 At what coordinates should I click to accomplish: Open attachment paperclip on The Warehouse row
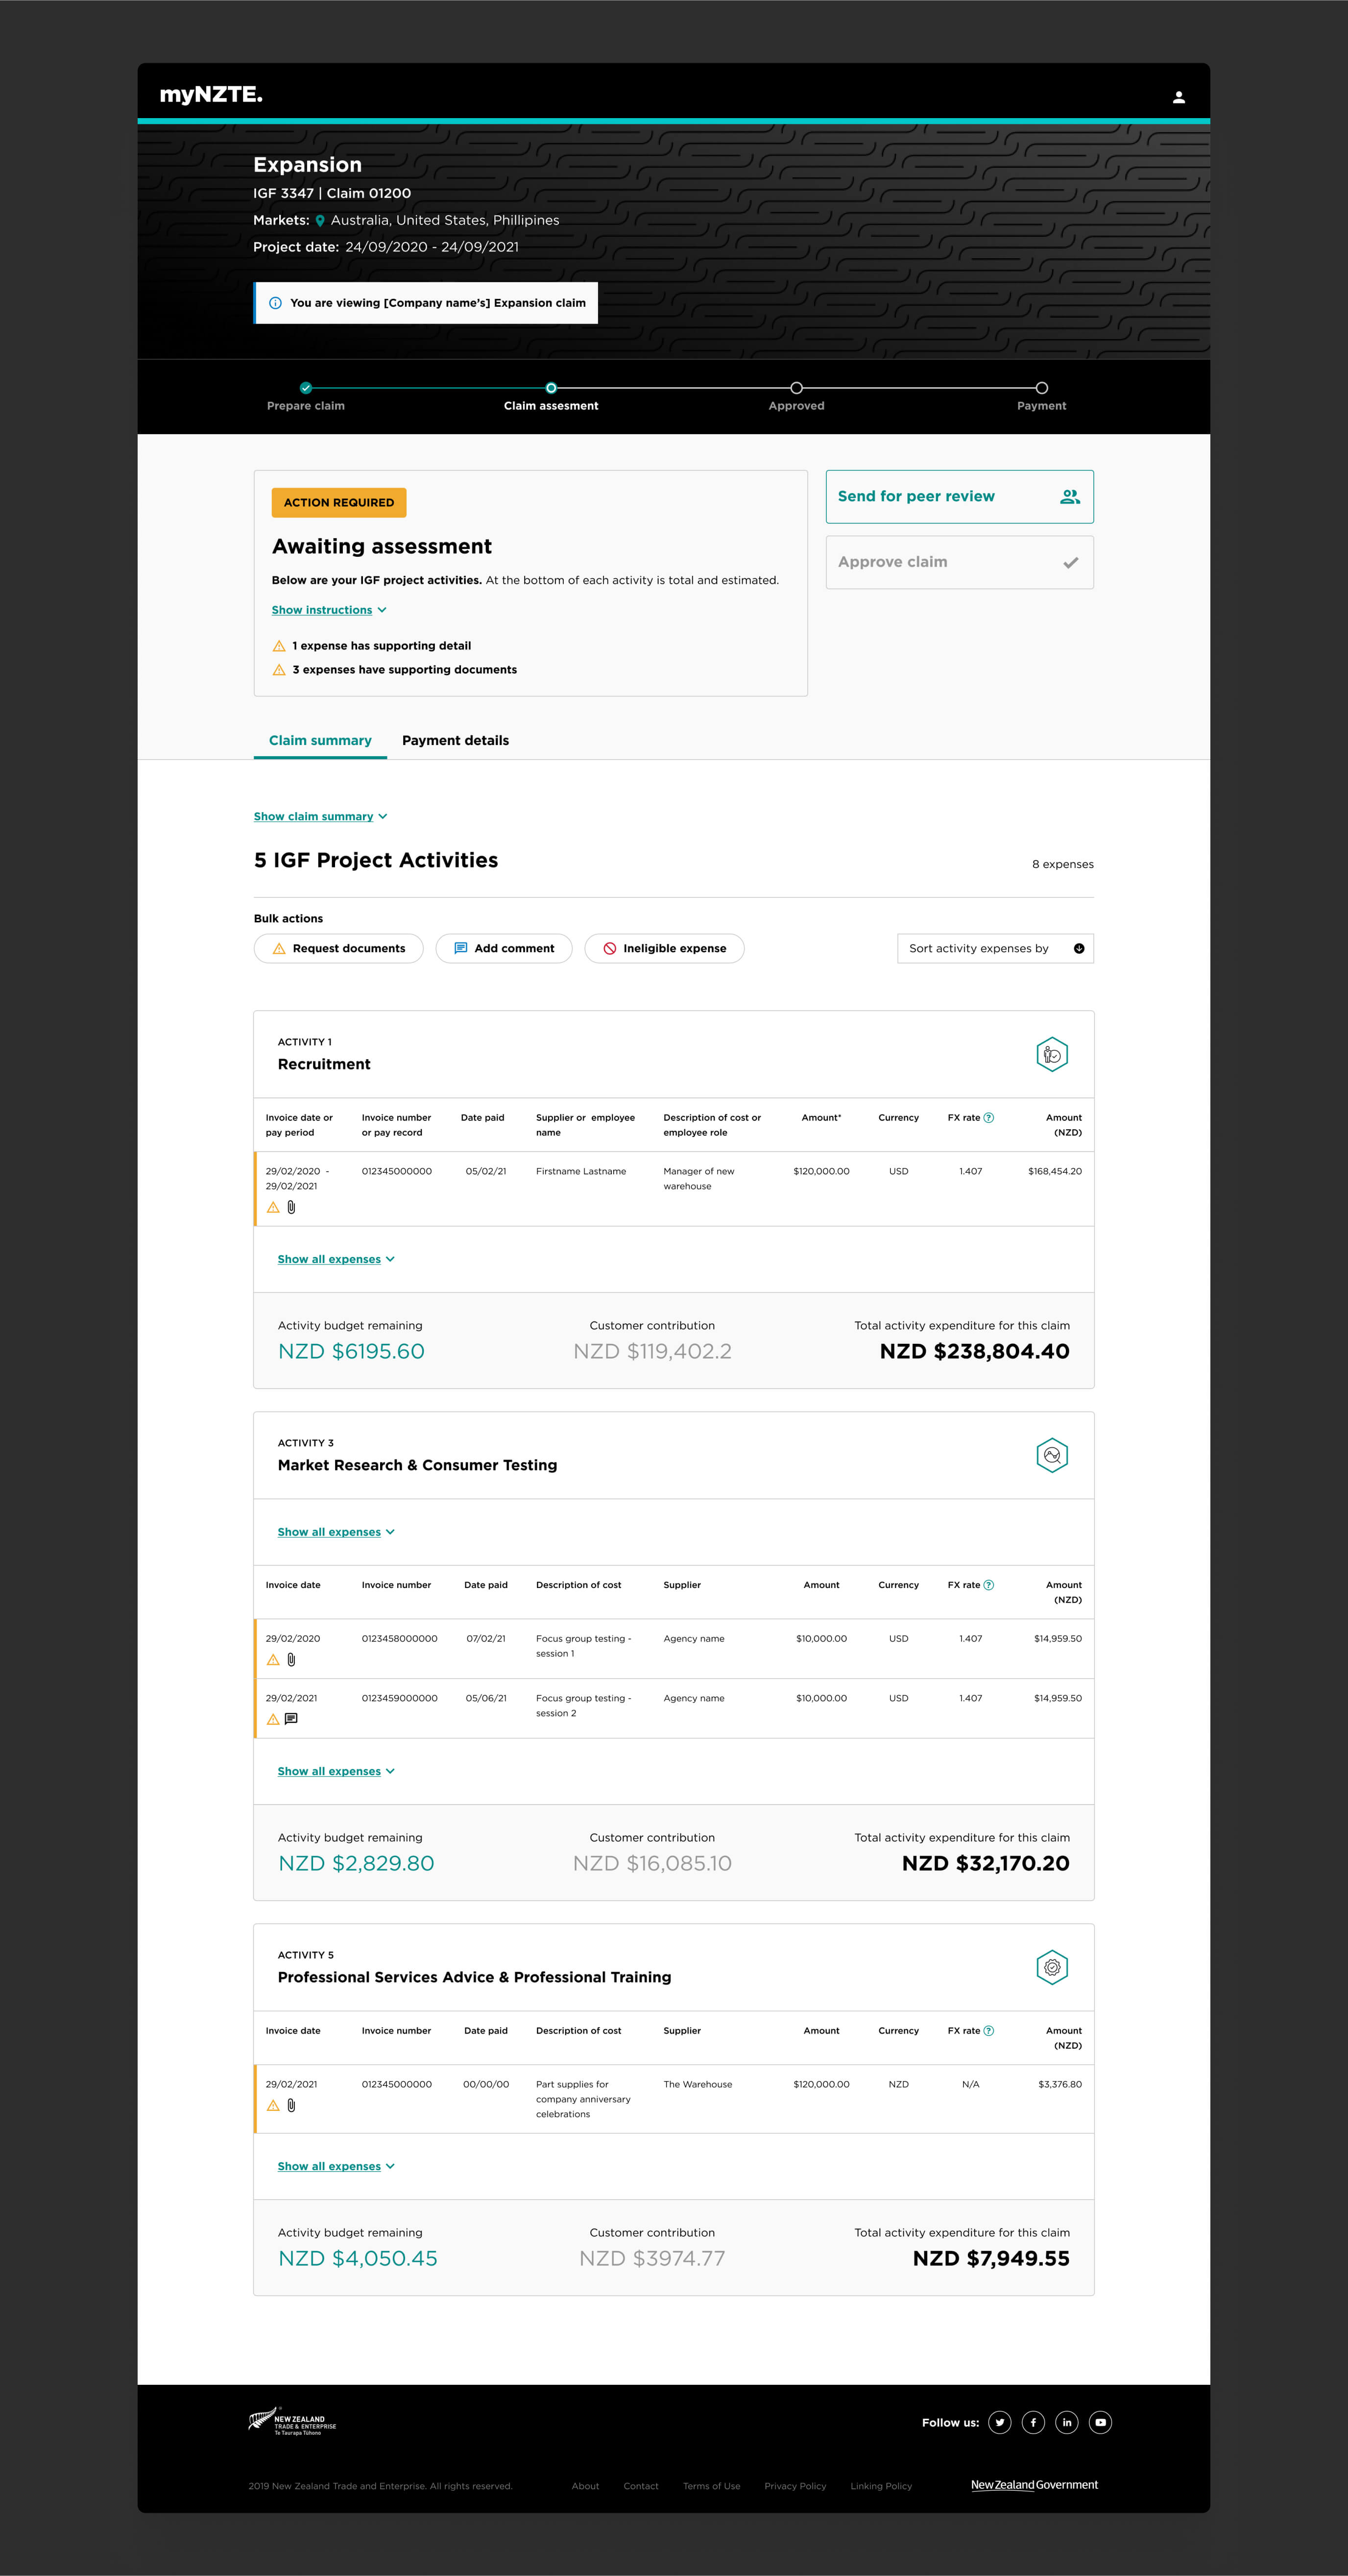pos(291,2105)
